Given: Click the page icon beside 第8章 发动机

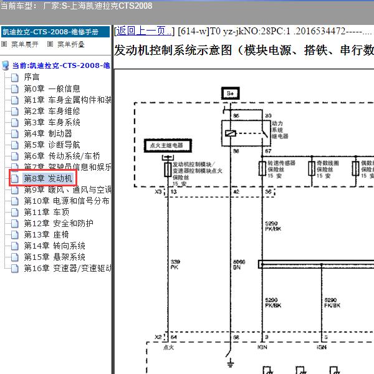Looking at the screenshot, I should point(15,178).
